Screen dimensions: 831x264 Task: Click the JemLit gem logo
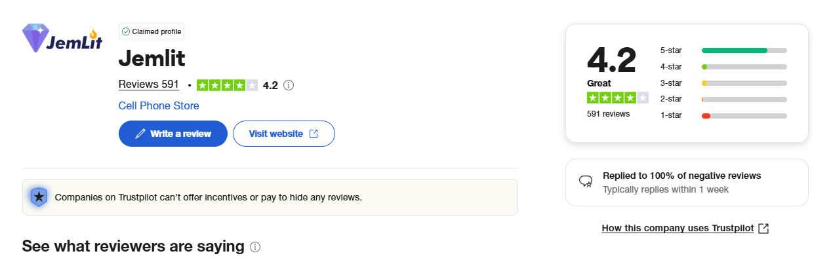[x=62, y=38]
